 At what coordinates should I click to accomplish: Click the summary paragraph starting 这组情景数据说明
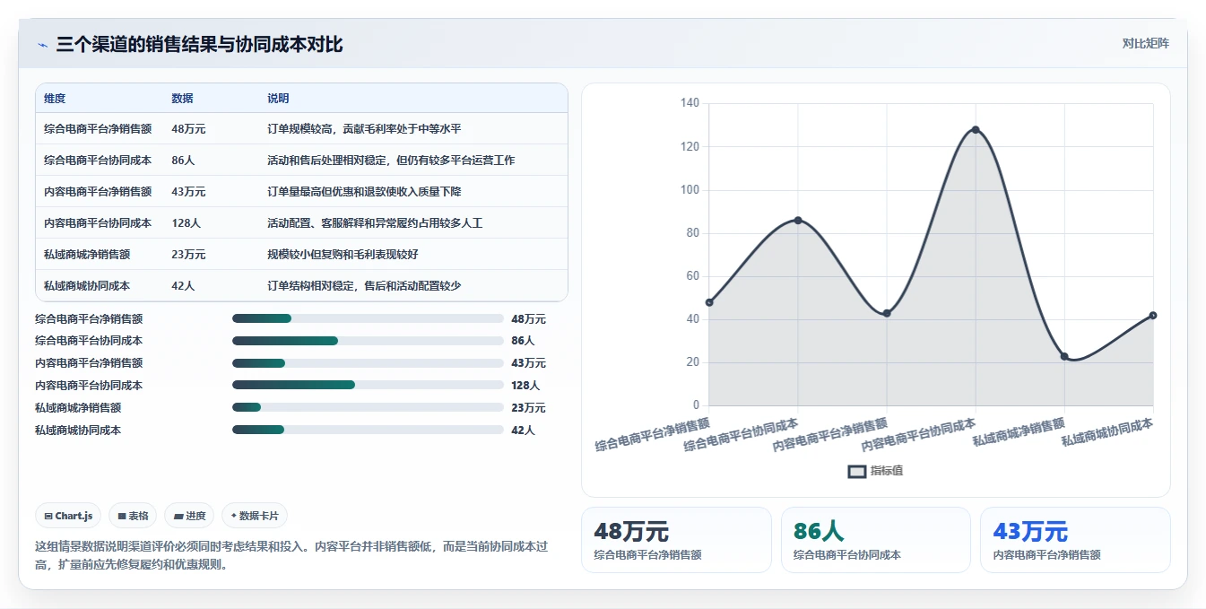click(291, 555)
